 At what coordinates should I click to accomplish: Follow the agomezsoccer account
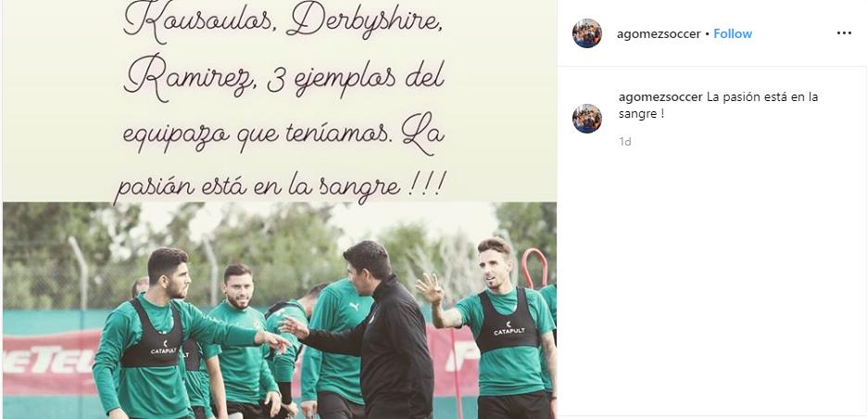(x=733, y=33)
